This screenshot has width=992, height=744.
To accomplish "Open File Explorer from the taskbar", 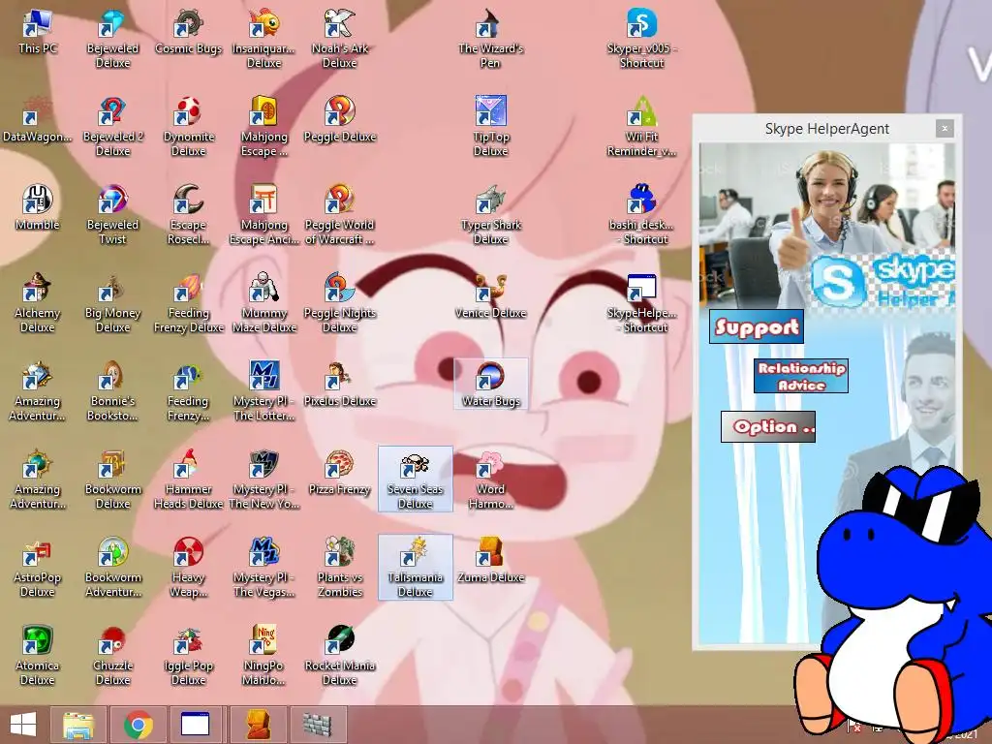I will pos(79,725).
